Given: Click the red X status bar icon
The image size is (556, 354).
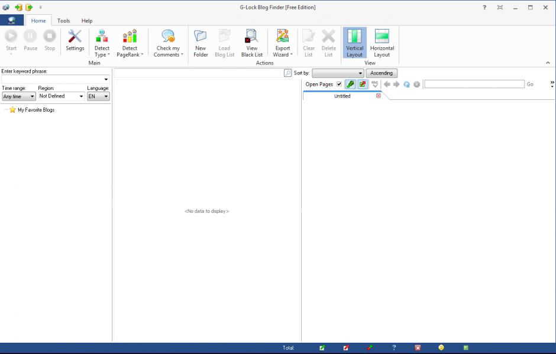Looking at the screenshot, I should tap(418, 347).
